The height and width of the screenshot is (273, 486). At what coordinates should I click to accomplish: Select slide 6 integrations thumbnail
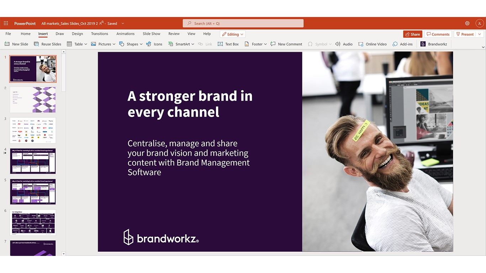[x=33, y=222]
